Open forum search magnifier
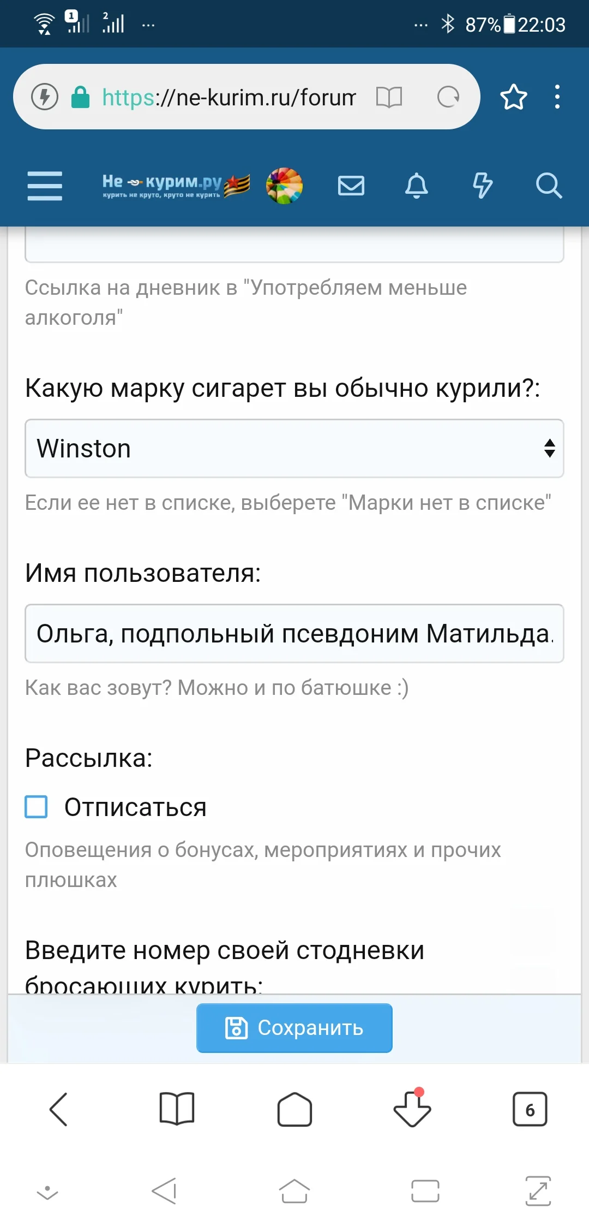The width and height of the screenshot is (589, 1226). click(x=548, y=186)
